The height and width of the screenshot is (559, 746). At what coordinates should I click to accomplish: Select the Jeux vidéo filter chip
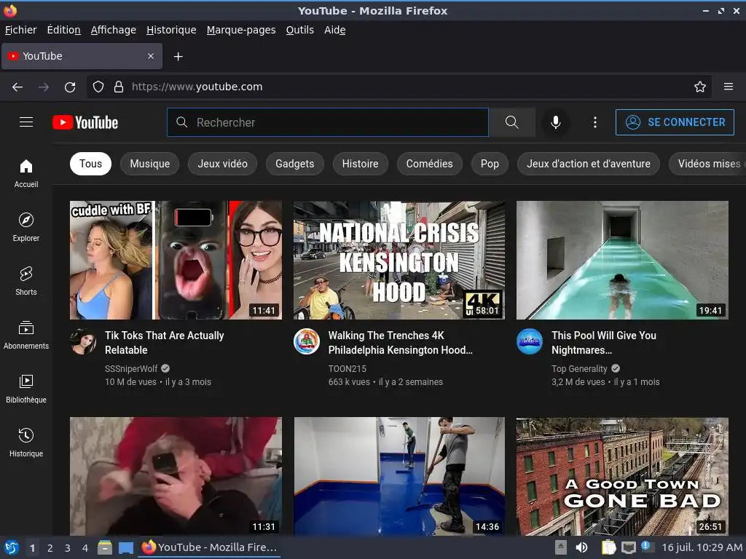click(223, 164)
